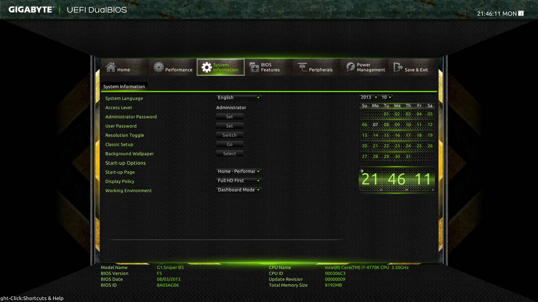This screenshot has width=538, height=302.
Task: Open the Power Management tab label
Action: (371, 67)
